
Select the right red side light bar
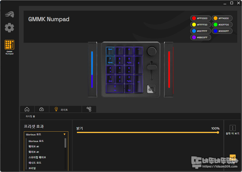click(x=169, y=69)
